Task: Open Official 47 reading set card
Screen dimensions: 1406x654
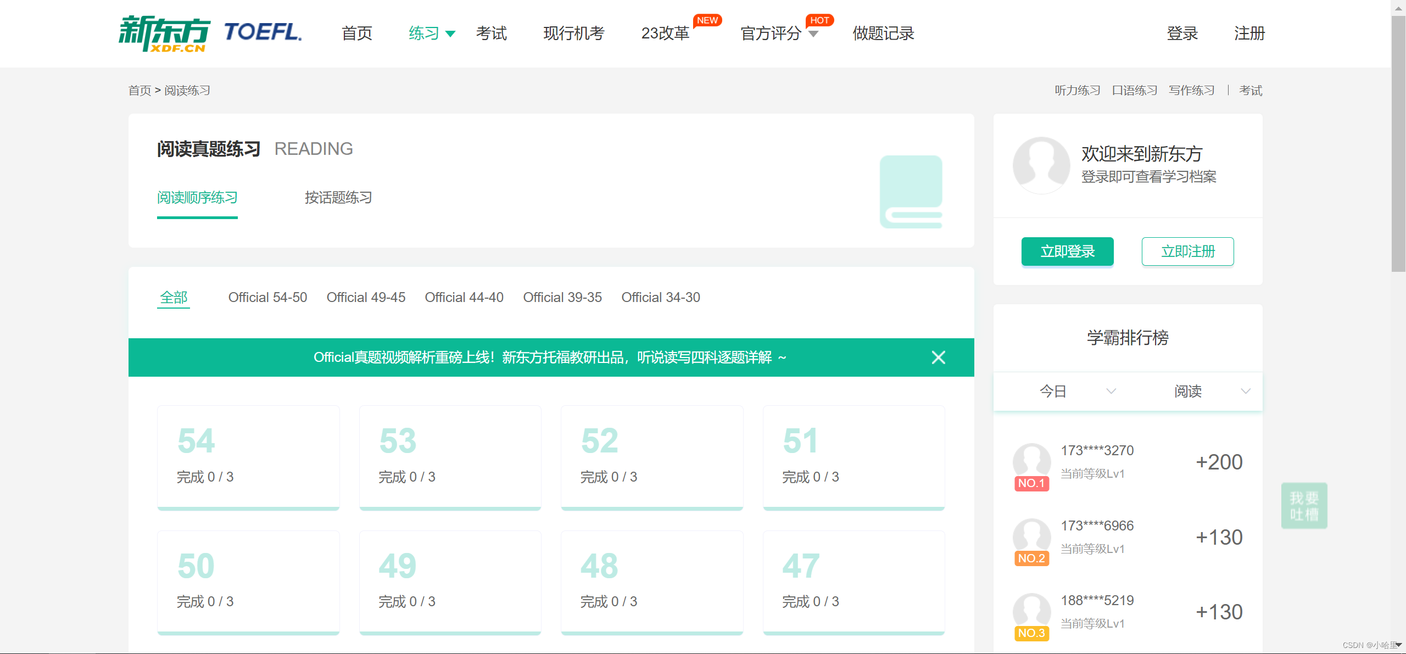Action: (x=854, y=583)
